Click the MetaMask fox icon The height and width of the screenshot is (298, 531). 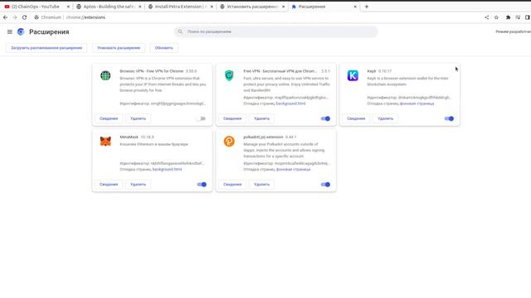click(x=105, y=142)
